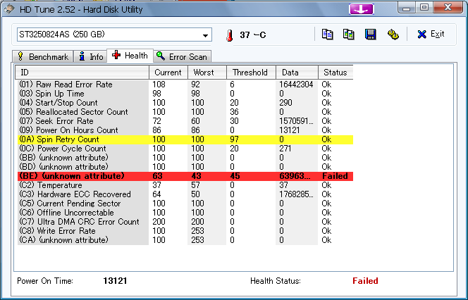The height and width of the screenshot is (300, 468).
Task: Select the (BB) unknown attribute row
Action: click(185, 158)
